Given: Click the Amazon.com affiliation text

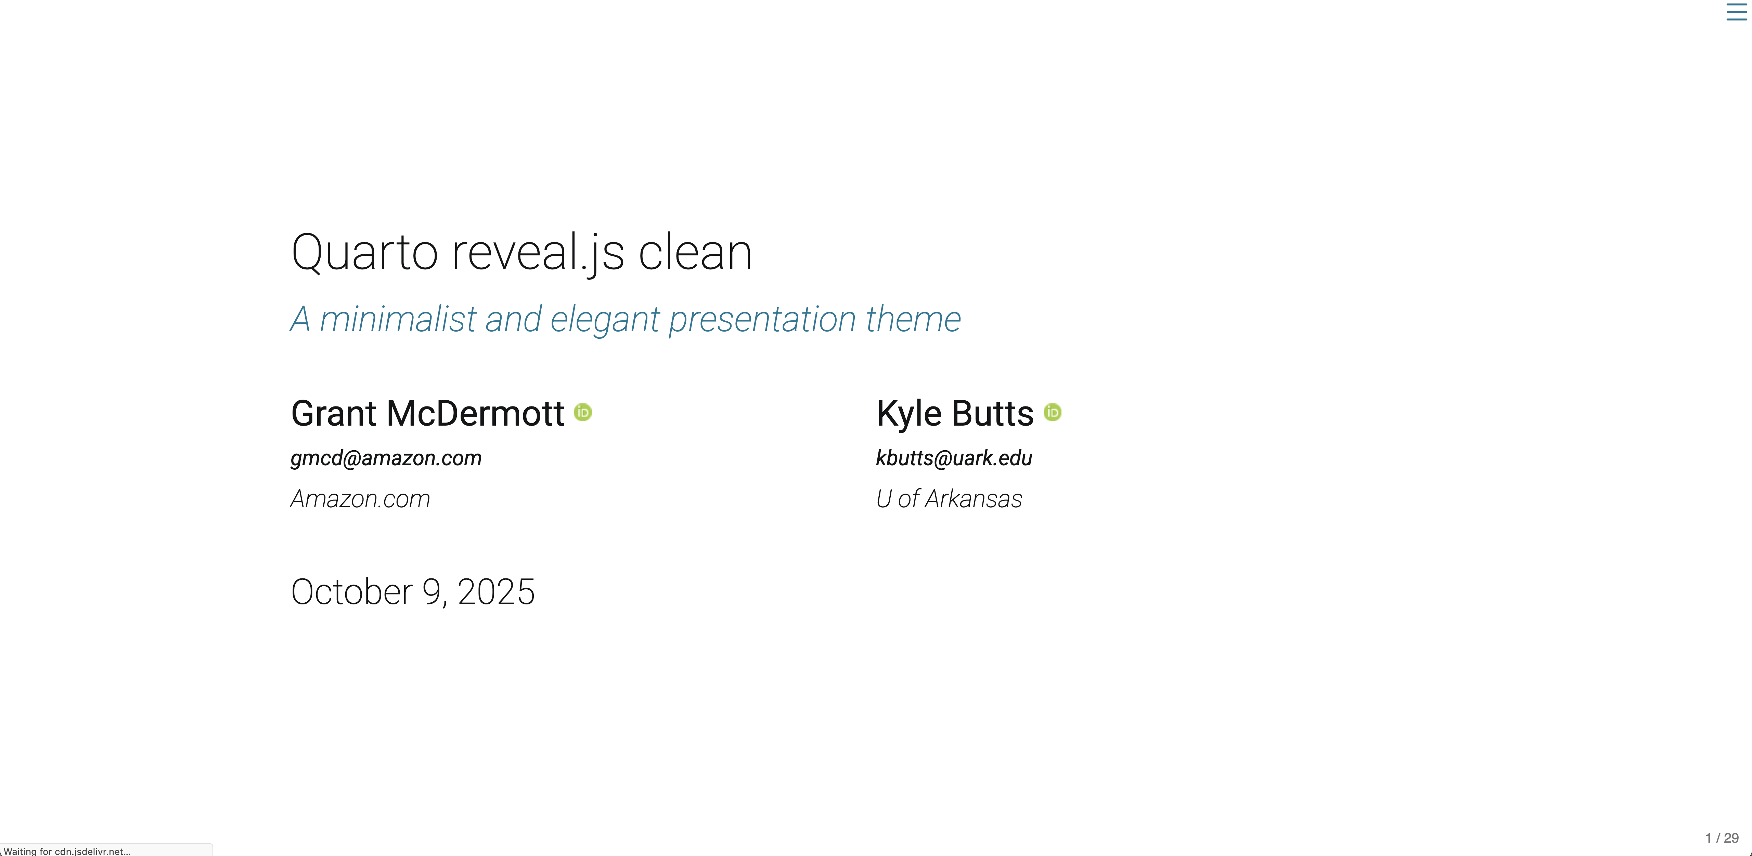Looking at the screenshot, I should coord(360,499).
